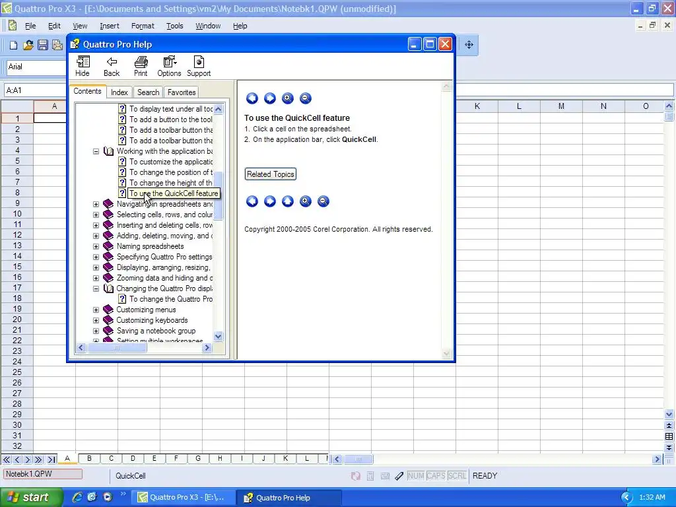Expand the Customizing menus book
Screen dimensions: 676x507
96,310
